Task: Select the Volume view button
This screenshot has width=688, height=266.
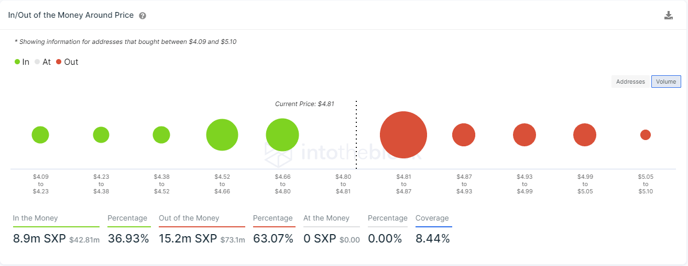Action: click(x=666, y=82)
